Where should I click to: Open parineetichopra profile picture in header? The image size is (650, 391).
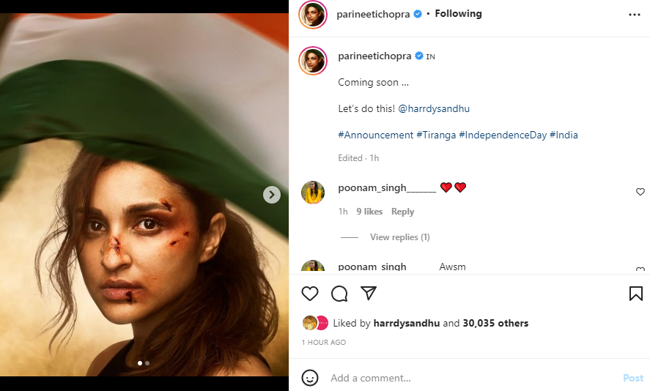pos(312,15)
